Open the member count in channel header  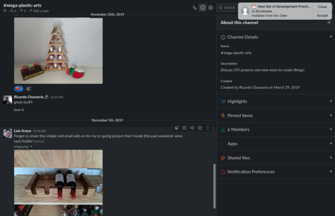pos(13,11)
